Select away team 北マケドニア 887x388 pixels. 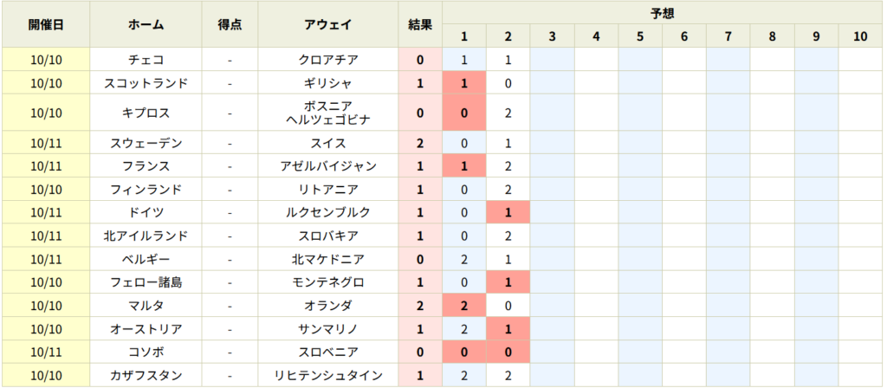[x=327, y=259]
